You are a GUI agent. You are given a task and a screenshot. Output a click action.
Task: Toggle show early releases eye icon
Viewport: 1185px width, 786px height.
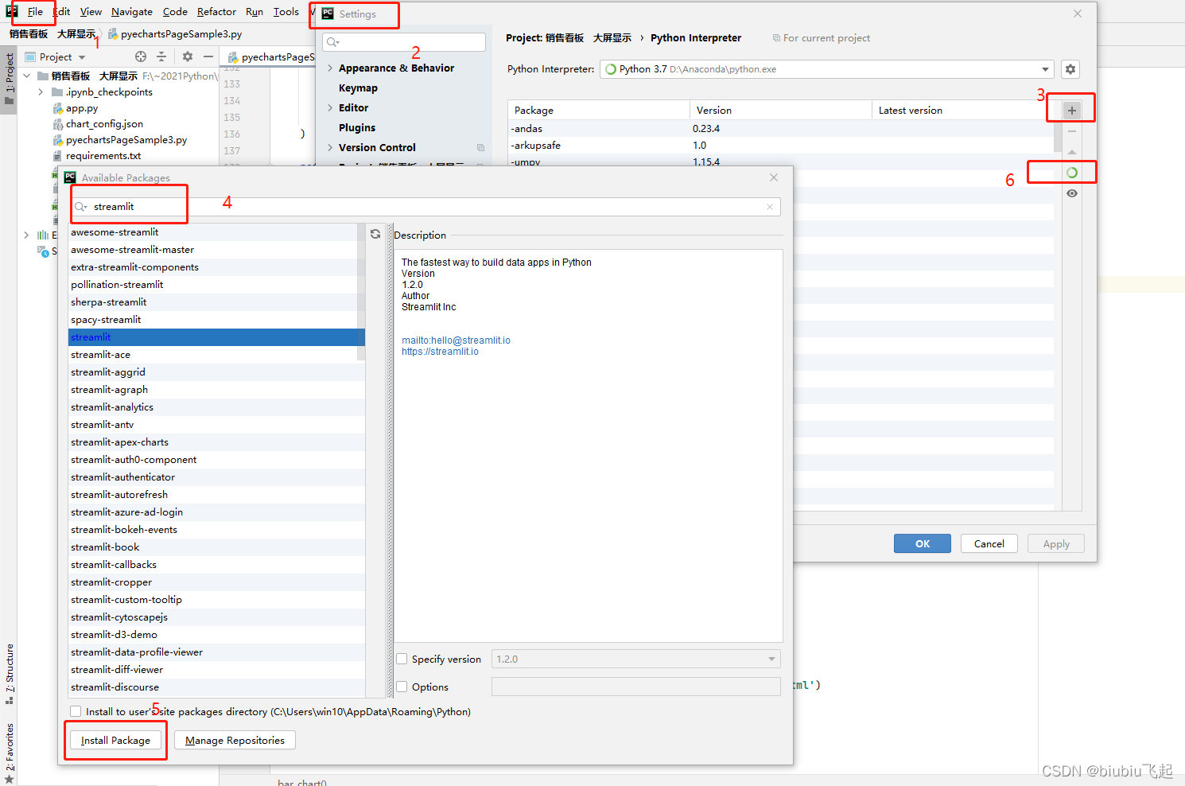(1072, 193)
